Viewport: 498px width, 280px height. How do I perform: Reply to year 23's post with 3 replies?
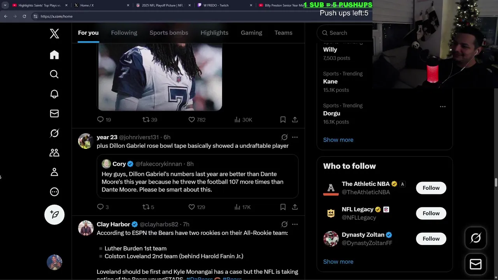pos(103,207)
